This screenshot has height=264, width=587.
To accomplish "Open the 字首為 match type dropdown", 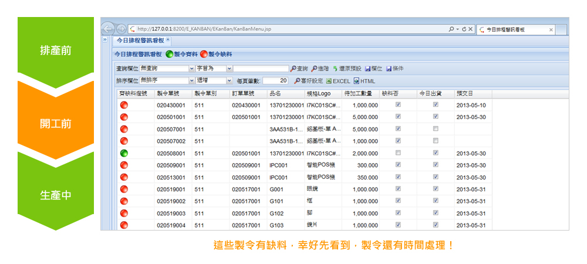I will point(229,69).
